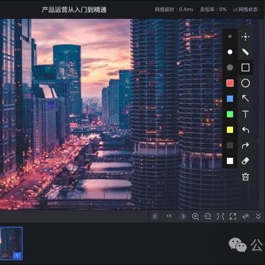Choose the medium white stroke size
Screen dimensions: 265x265
230,52
